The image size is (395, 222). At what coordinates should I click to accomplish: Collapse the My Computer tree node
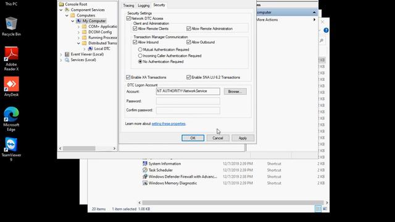coord(73,21)
